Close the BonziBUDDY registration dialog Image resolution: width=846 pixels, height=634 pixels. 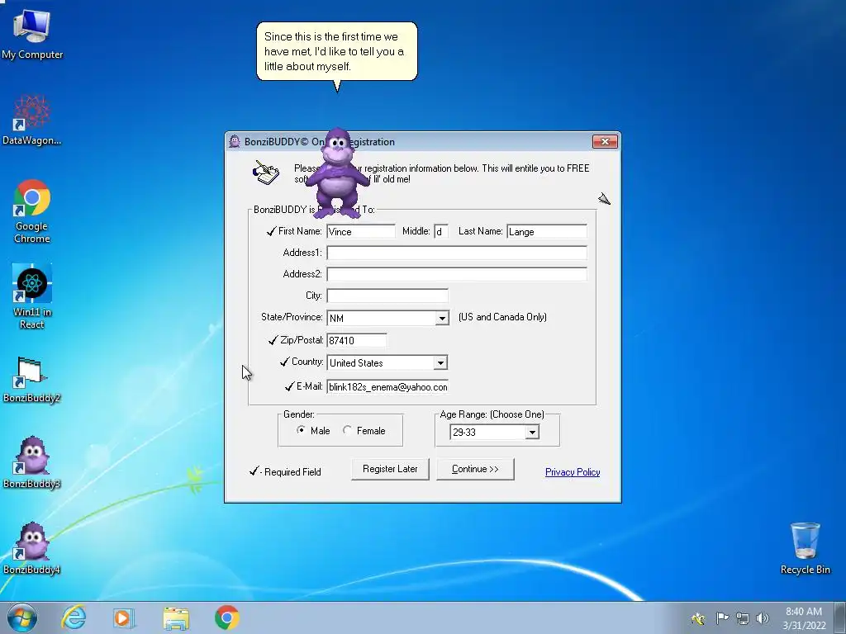coord(605,142)
